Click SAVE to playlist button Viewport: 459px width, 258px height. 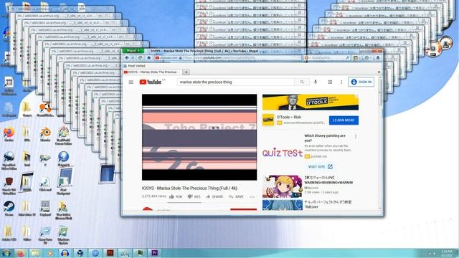pos(236,196)
